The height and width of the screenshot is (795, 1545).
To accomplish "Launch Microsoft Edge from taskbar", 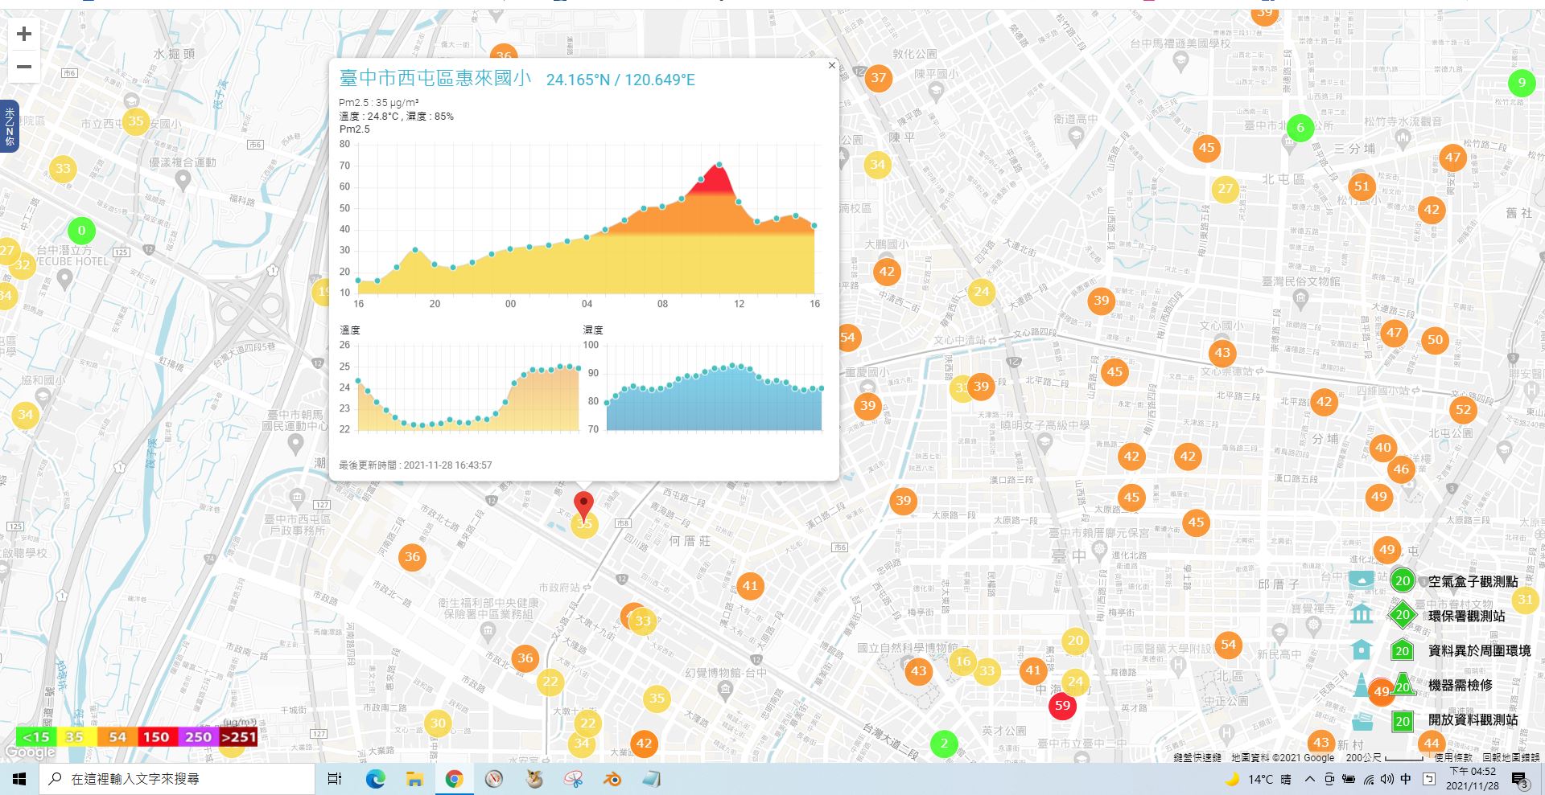I will coord(375,779).
